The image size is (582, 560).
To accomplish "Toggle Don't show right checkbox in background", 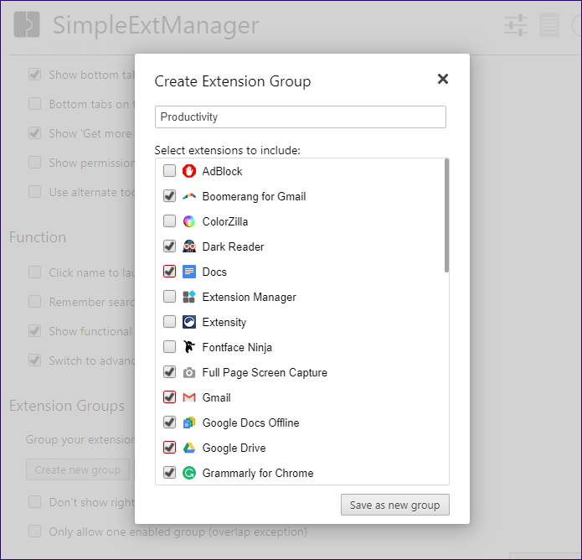I will click(x=35, y=502).
